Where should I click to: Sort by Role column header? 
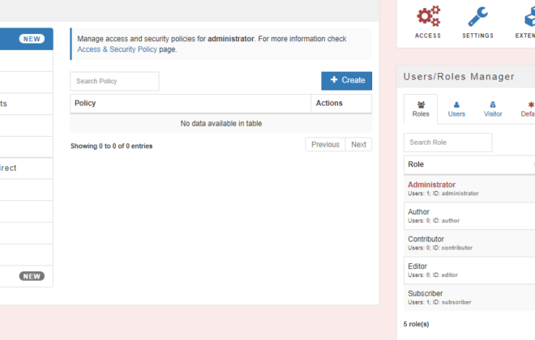[469, 165]
